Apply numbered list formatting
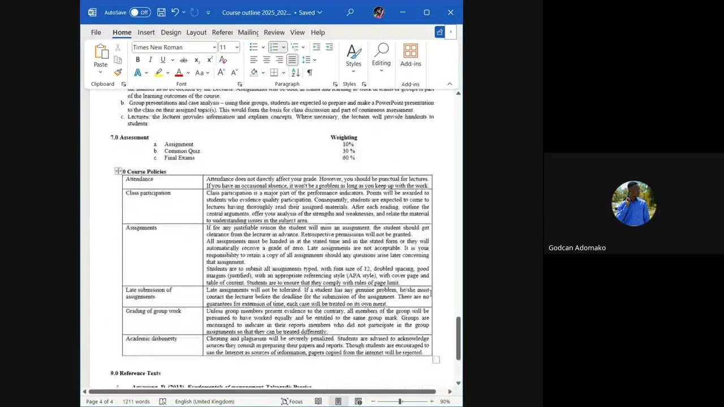Image resolution: width=724 pixels, height=407 pixels. (x=274, y=47)
